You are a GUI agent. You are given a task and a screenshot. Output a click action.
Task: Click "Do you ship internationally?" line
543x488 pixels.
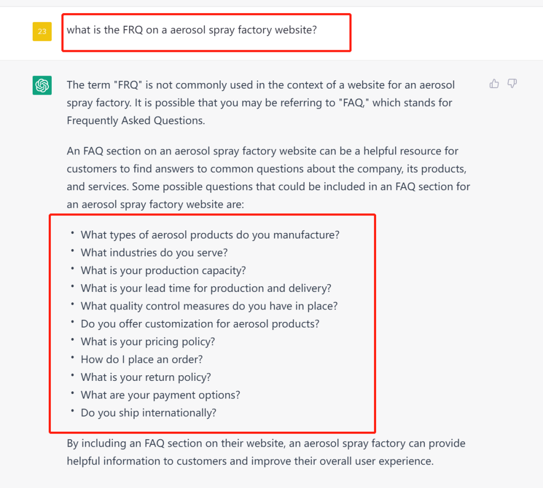coord(148,413)
